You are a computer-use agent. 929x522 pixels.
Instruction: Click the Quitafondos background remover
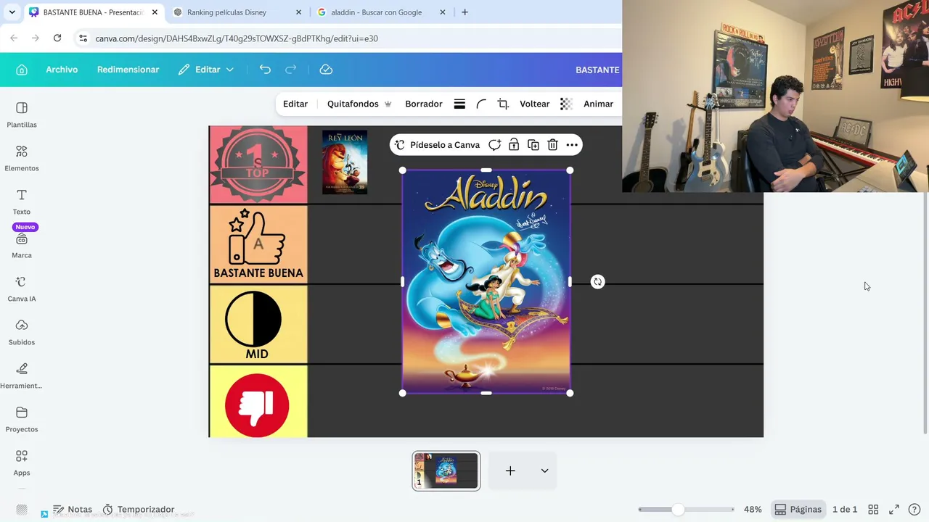click(359, 104)
